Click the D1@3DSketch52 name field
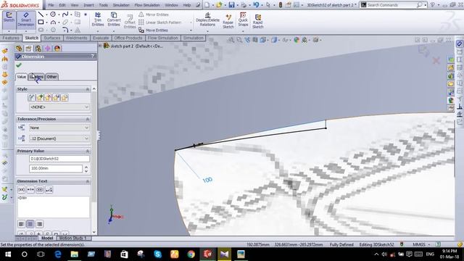464x261 pixels. 59,159
